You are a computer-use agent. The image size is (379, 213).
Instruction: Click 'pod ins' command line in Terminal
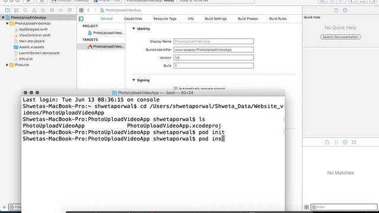point(124,138)
